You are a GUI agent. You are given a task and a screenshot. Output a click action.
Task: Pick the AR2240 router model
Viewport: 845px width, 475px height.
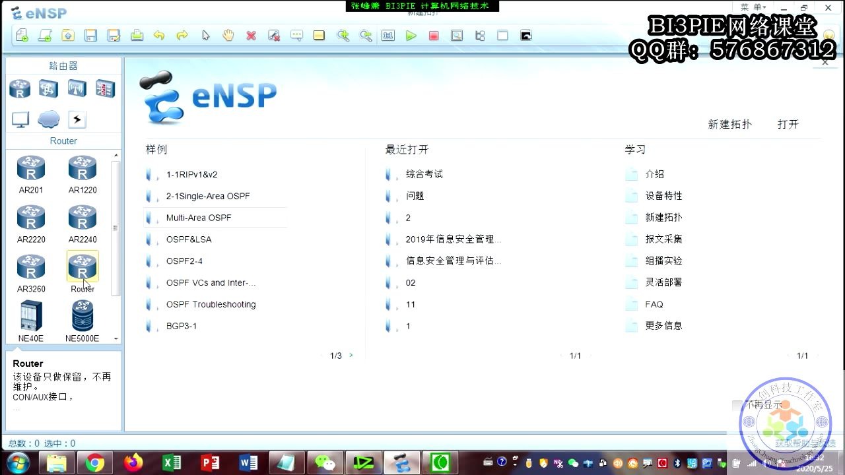[83, 224]
